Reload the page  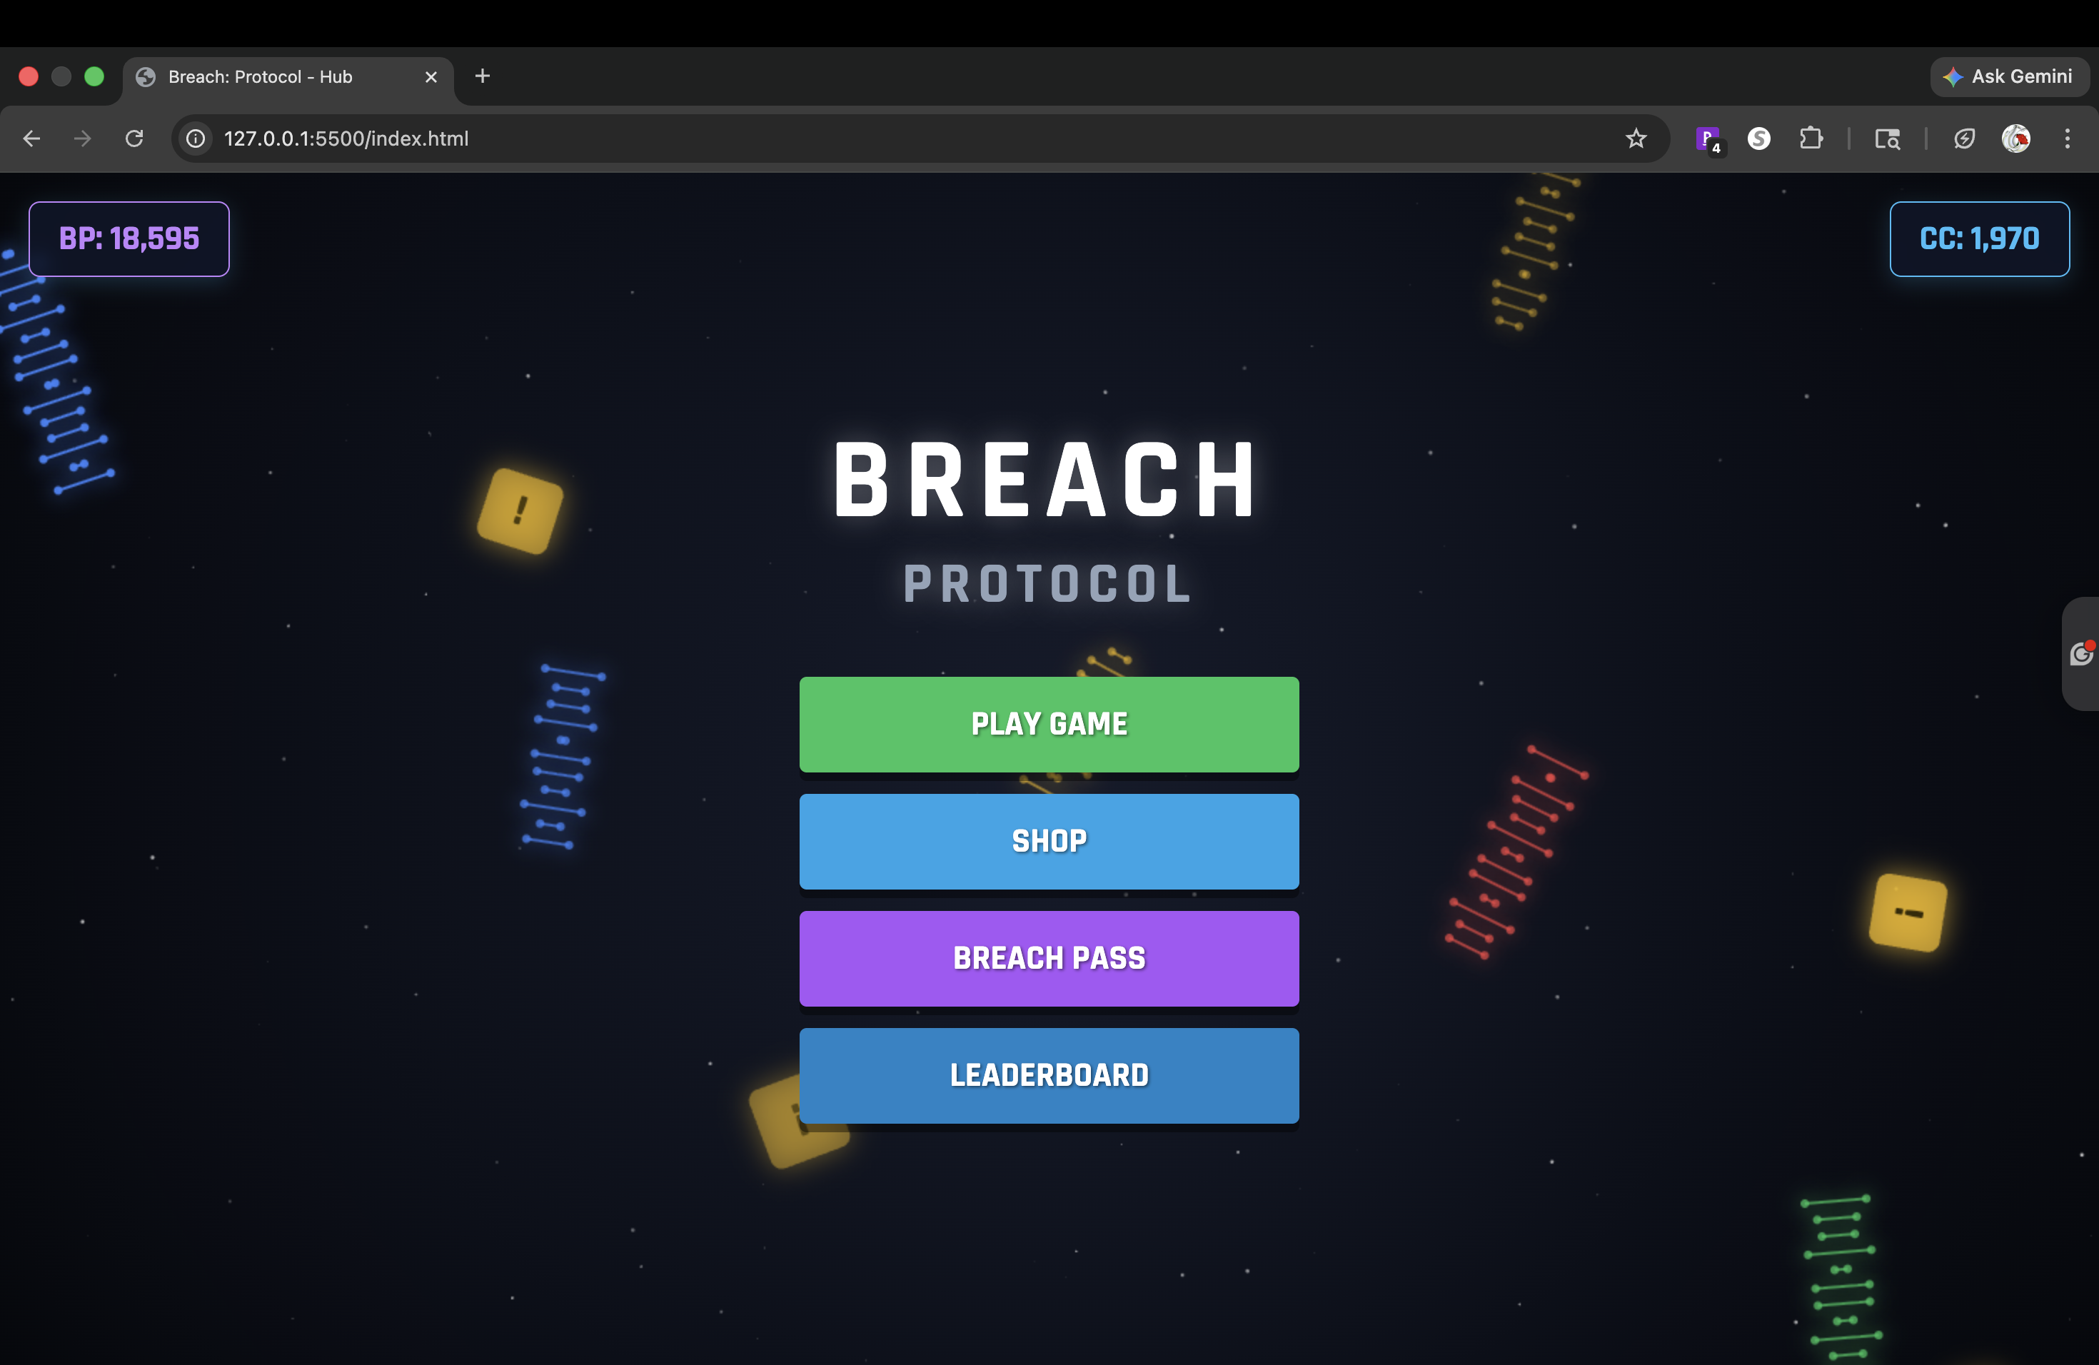[x=134, y=138]
